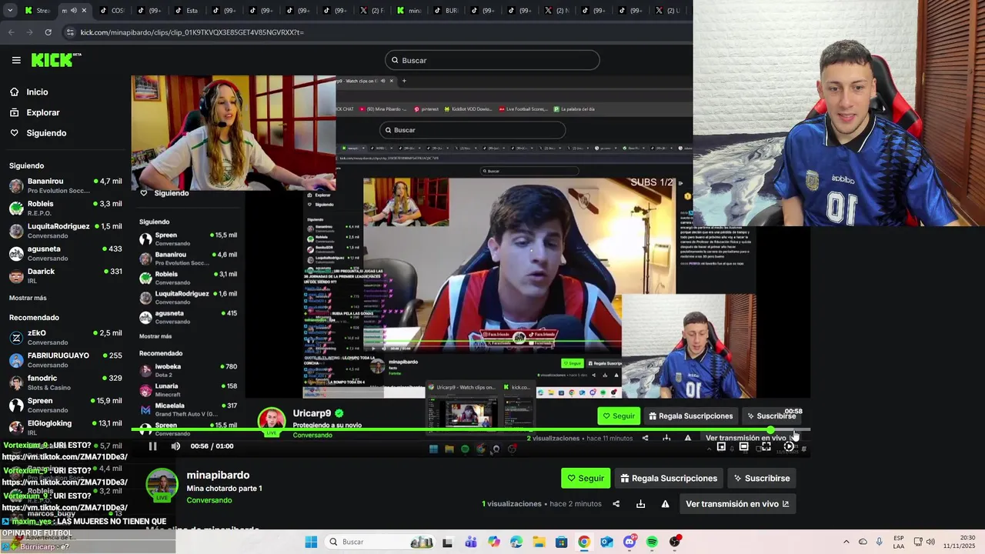This screenshot has height=554, width=985.
Task: Open Daarick channel in sidebar
Action: 65,275
